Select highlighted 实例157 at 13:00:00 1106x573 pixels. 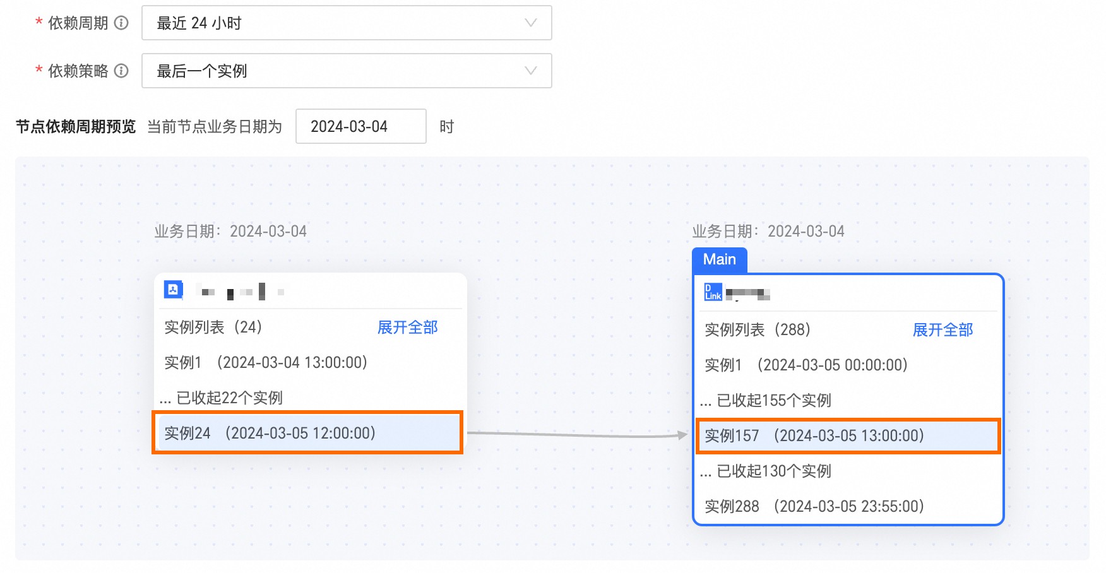pos(848,435)
